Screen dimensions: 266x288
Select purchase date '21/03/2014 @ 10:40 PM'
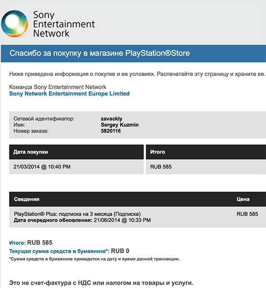point(42,167)
